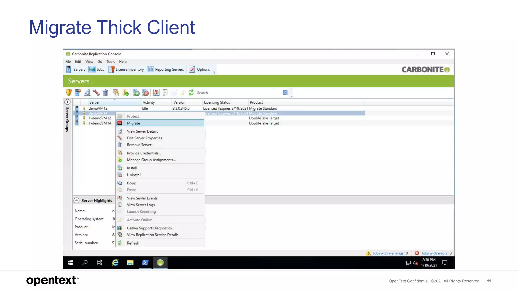
Task: Sort by the Activity column header
Action: (156, 102)
